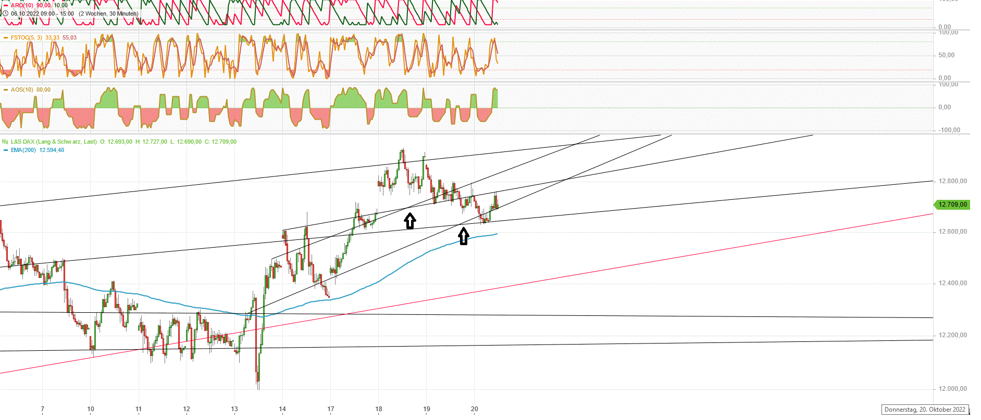Screen dimensions: 981x420
Task: Click the -100,00 label on the AOS axis
Action: (949, 130)
